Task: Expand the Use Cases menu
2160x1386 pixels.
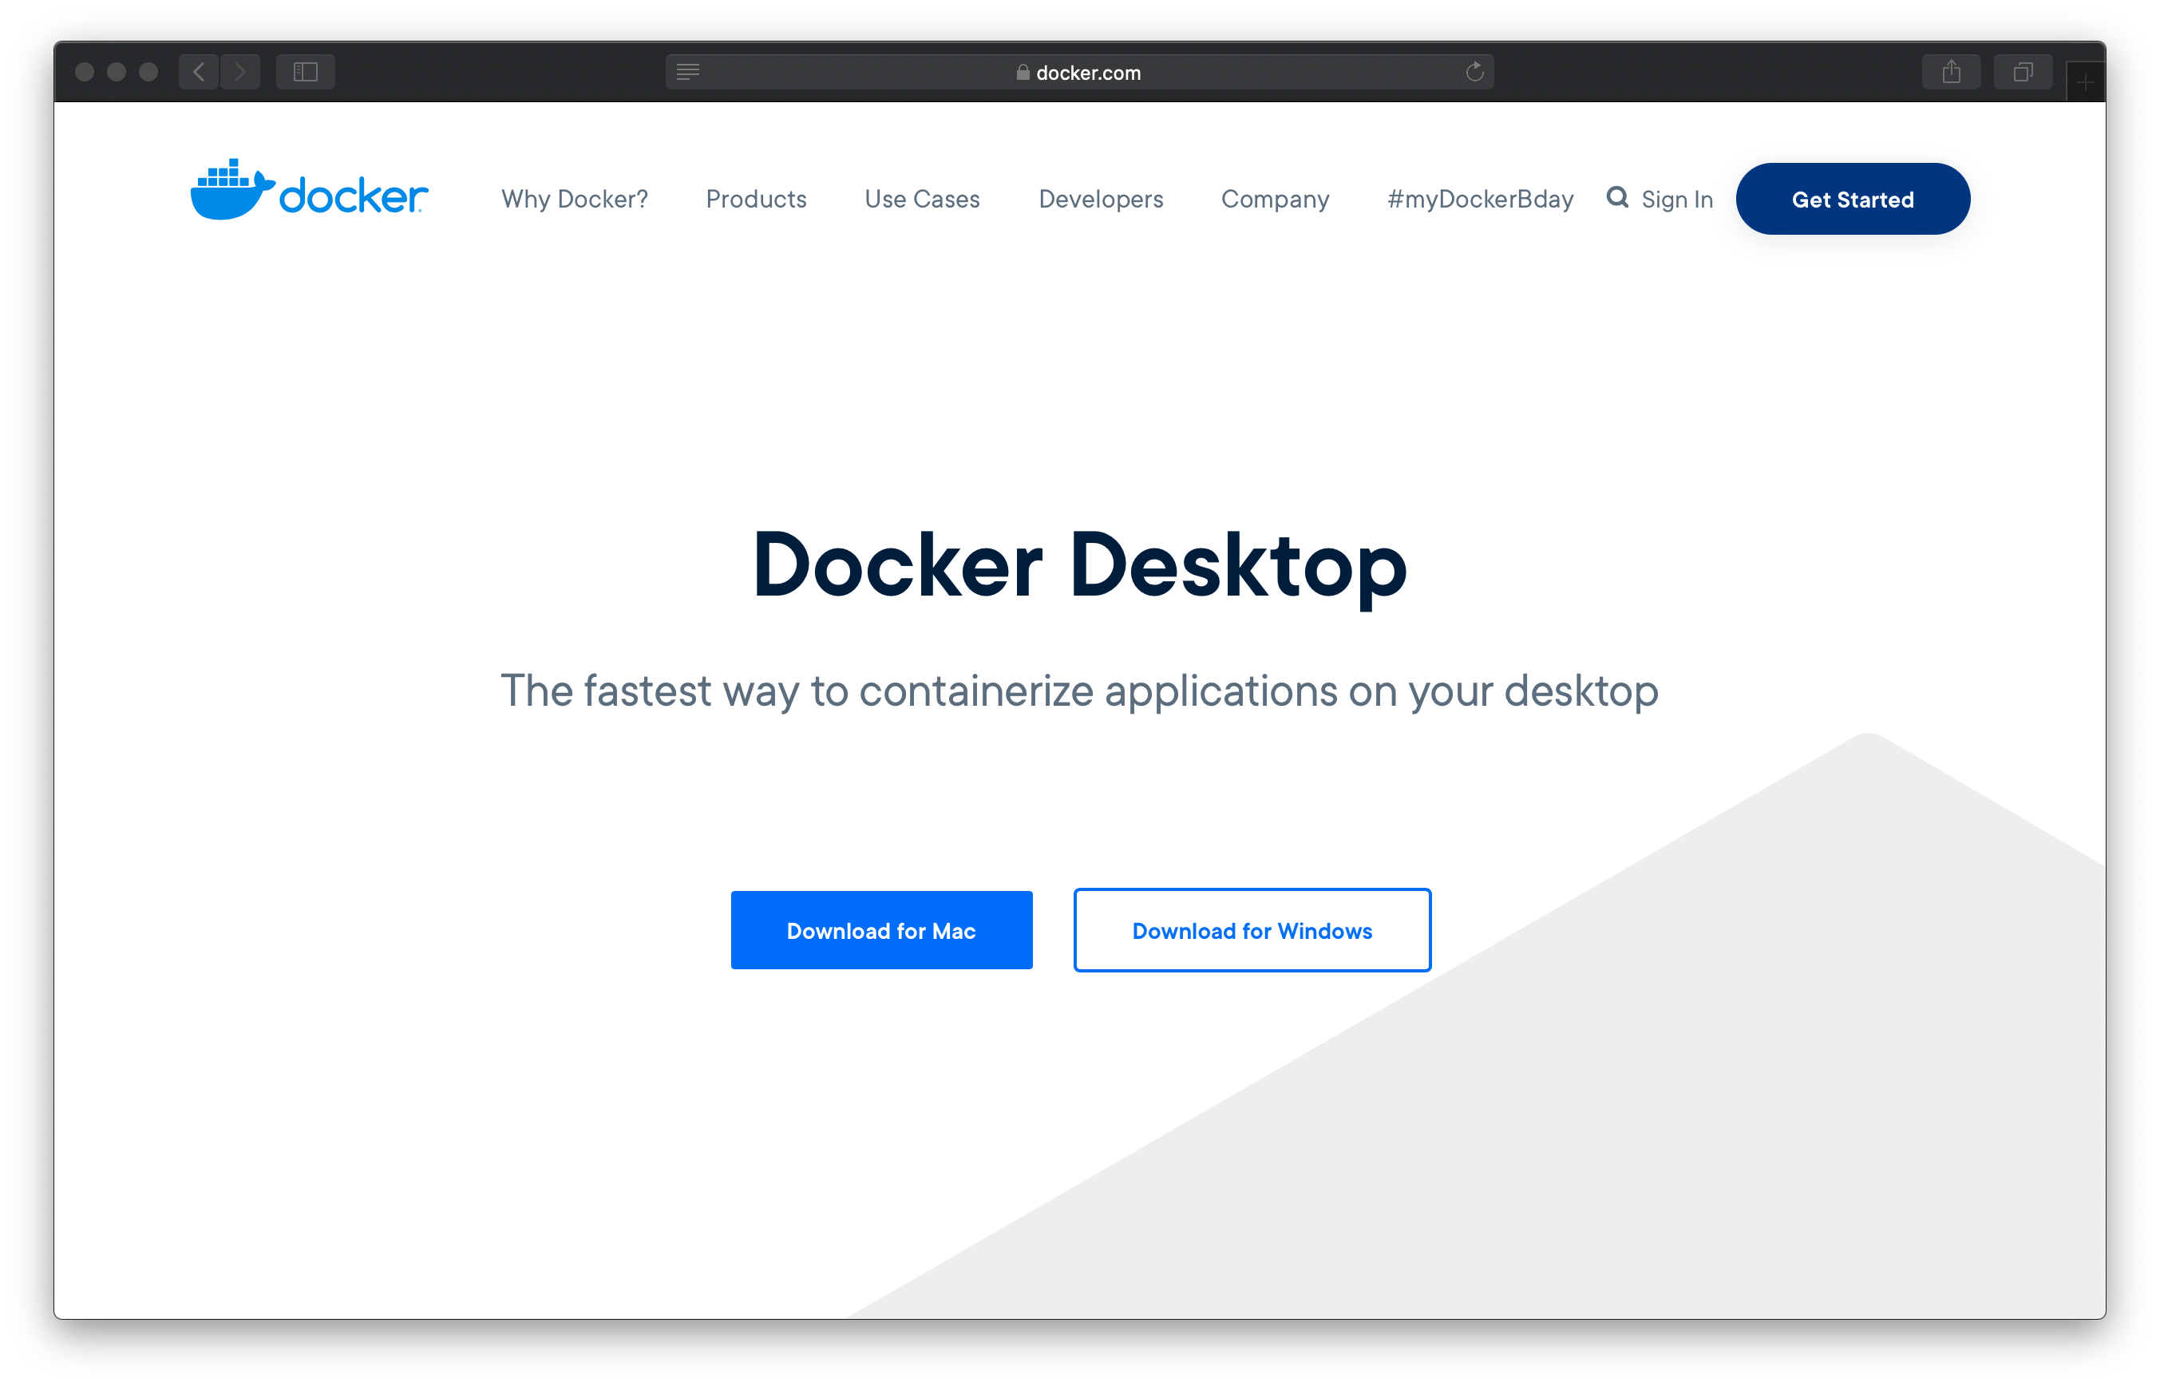Action: click(x=922, y=199)
